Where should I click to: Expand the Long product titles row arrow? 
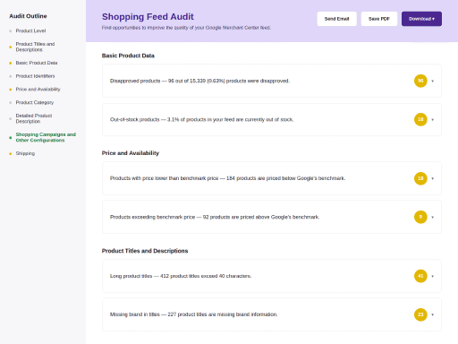432,276
